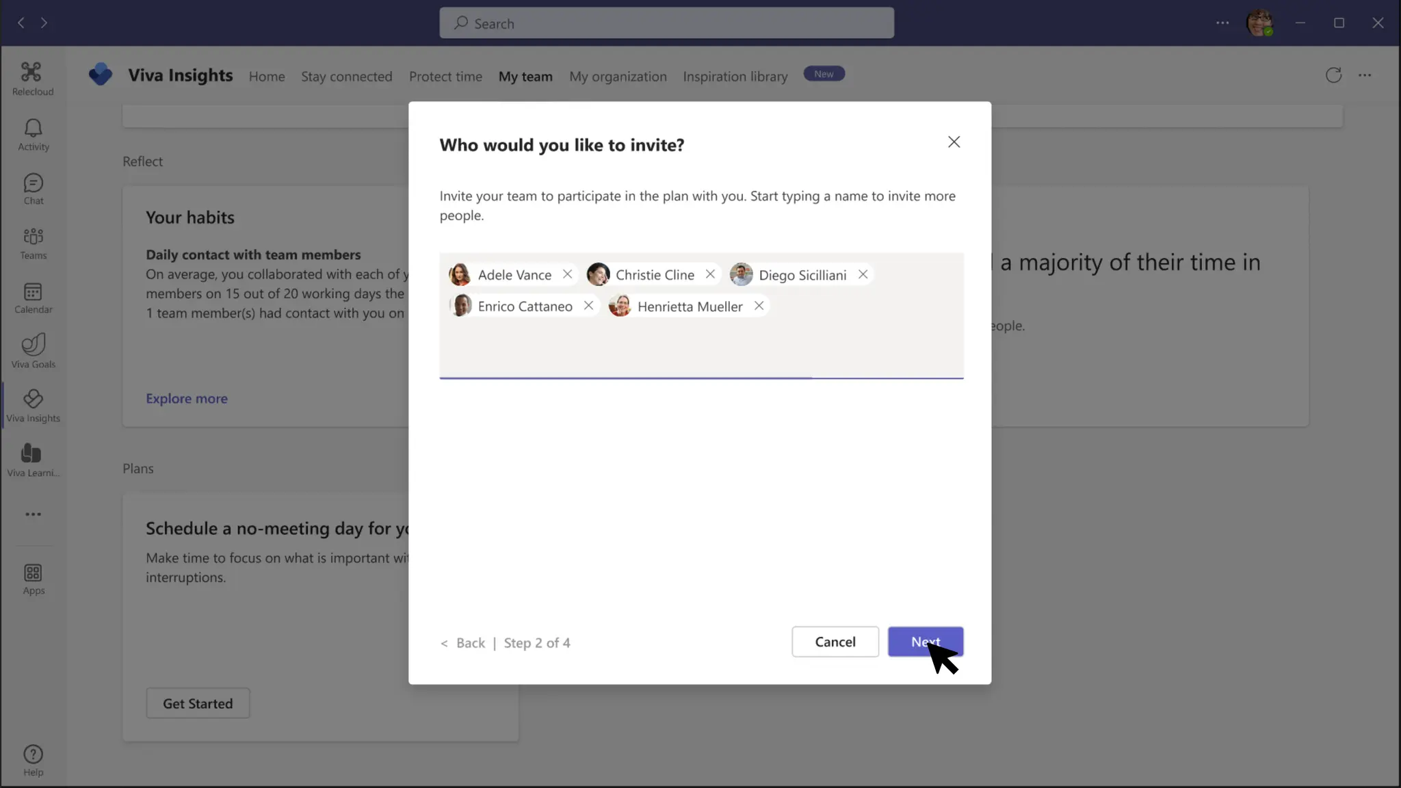Remove Adele Vance from invite list
1401x788 pixels.
tap(567, 274)
